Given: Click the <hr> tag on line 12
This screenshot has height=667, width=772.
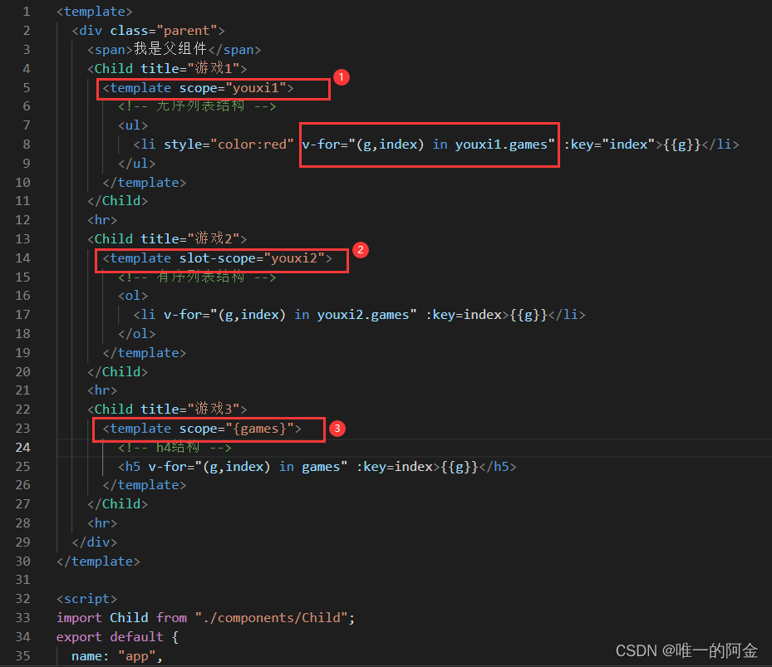Looking at the screenshot, I should coord(102,219).
